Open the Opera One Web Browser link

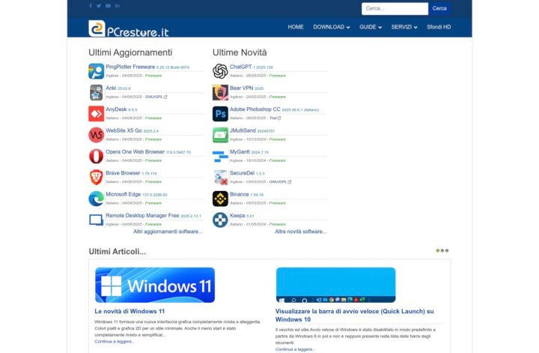tap(135, 151)
